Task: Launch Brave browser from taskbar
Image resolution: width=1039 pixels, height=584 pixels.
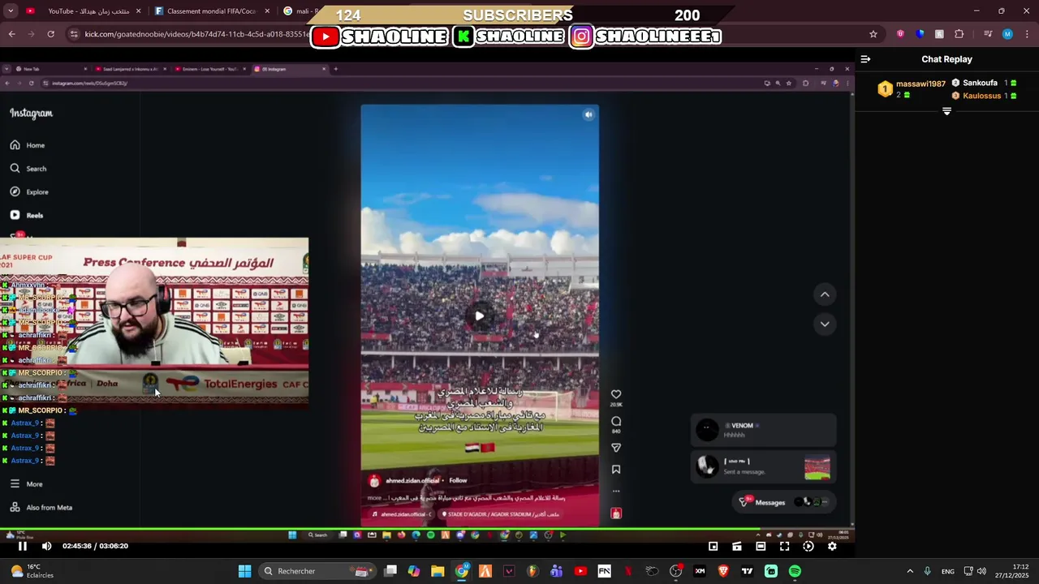Action: (723, 571)
